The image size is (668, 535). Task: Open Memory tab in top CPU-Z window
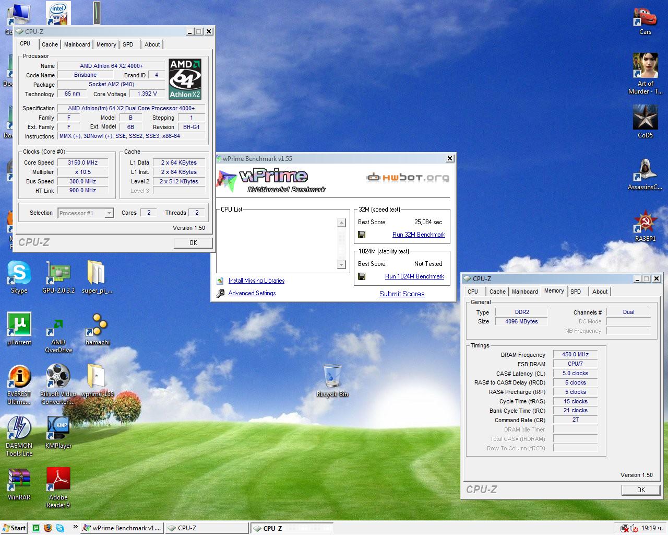106,44
